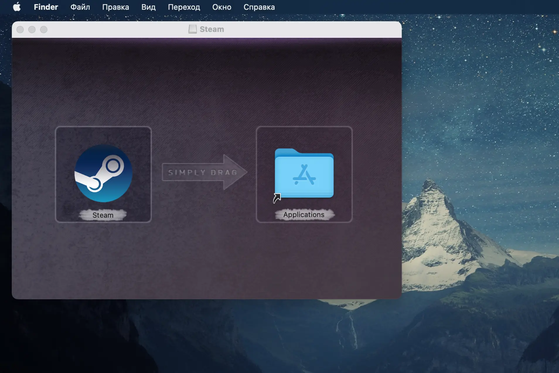Open the Справка help menu
559x373 pixels.
pyautogui.click(x=259, y=7)
